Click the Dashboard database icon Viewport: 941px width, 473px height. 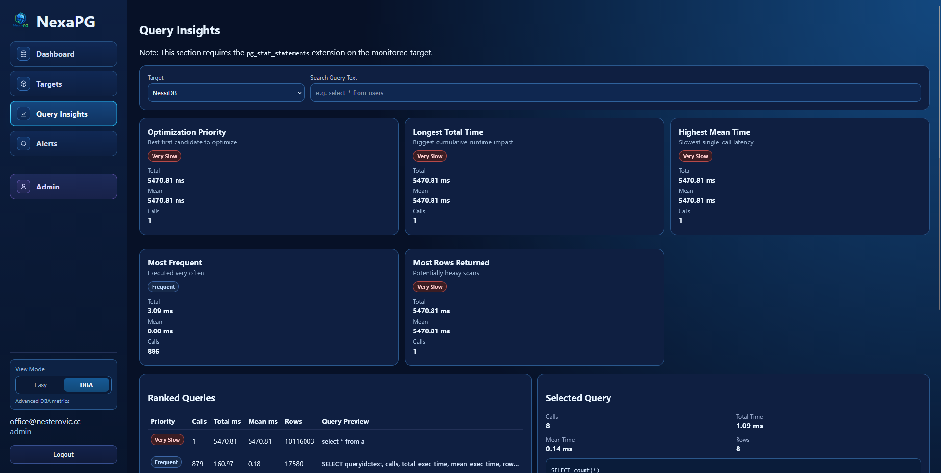tap(24, 54)
